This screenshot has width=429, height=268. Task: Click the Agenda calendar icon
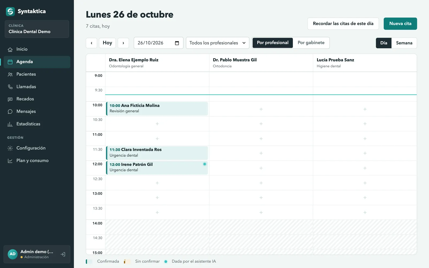pos(10,62)
